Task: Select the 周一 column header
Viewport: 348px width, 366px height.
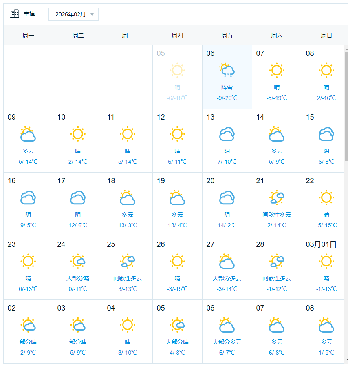Action: pos(28,35)
